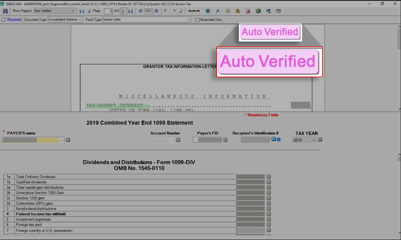The height and width of the screenshot is (240, 401).
Task: Click the yellow diamond toolbar icon
Action: 228,11
